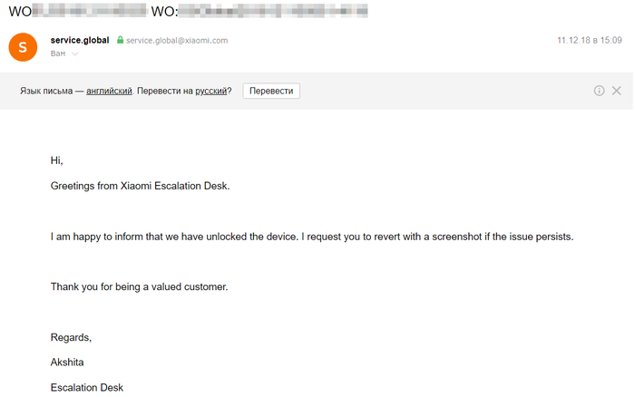Click the green lock icon beside sender
This screenshot has height=397, width=635.
pos(119,41)
